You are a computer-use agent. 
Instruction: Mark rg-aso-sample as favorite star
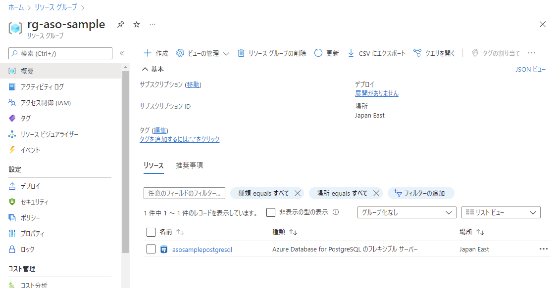click(x=137, y=25)
